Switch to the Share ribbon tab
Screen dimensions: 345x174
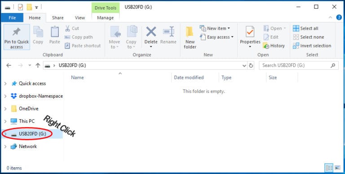pos(57,18)
